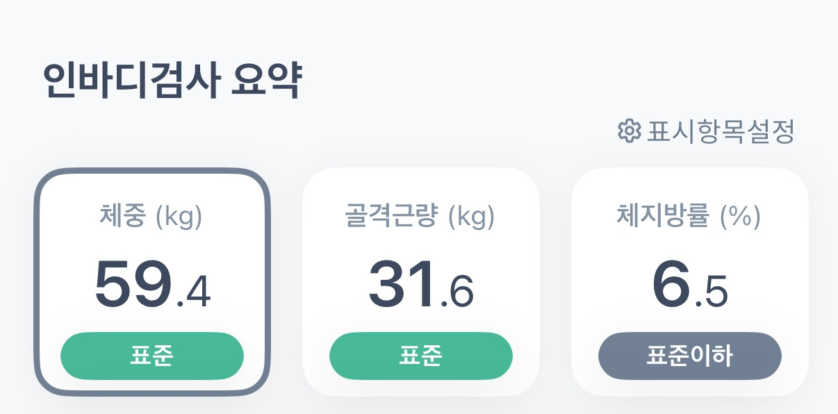The image size is (838, 414).
Task: Click the (kg) unit next to 골격근량
Action: click(x=471, y=217)
